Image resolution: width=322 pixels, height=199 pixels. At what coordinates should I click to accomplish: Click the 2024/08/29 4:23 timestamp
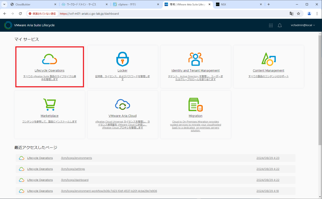point(268,158)
